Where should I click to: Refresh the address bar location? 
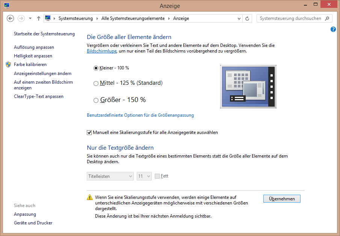(x=247, y=18)
